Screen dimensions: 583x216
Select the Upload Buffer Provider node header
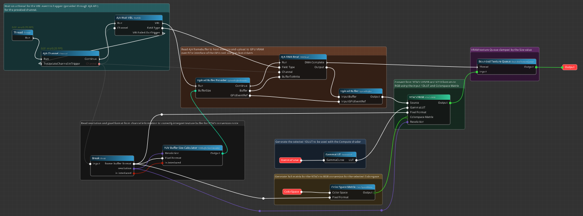pos(222,80)
